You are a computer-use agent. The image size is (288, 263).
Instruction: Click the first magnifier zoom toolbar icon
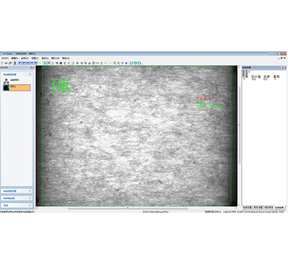(x=114, y=63)
